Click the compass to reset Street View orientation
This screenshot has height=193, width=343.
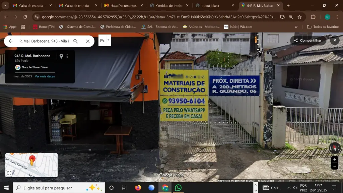335,148
